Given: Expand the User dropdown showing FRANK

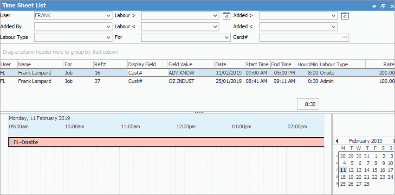Looking at the screenshot, I should point(109,16).
